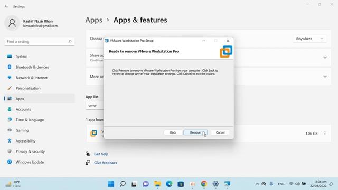Open Gaming settings

40,130
